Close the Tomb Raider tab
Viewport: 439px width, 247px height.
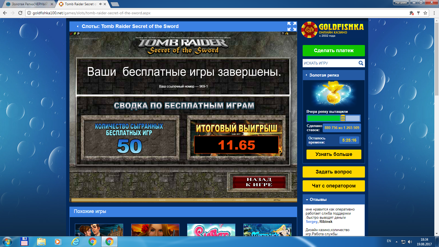(105, 4)
